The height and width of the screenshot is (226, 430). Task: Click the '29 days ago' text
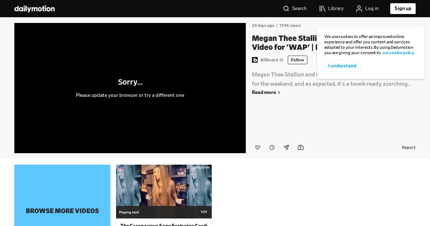(x=263, y=25)
